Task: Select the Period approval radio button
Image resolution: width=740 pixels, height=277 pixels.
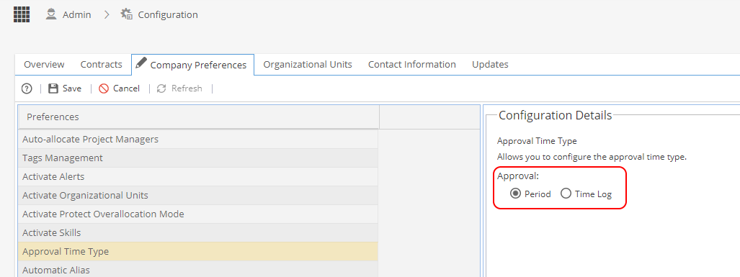Action: click(x=516, y=194)
